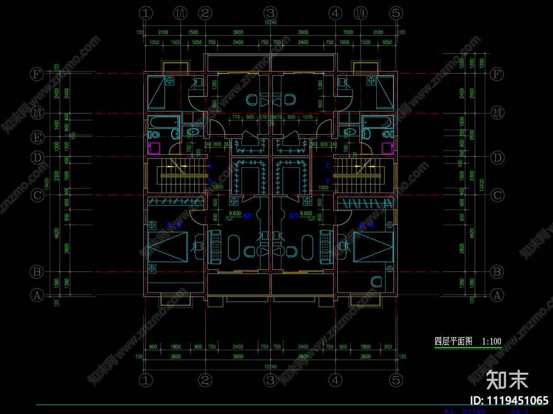553x414 pixels.
Task: Select axis bubble 2 at the top
Action: 205,13
